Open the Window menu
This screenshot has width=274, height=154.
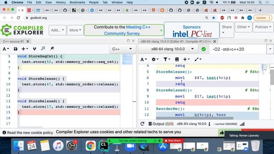[117, 3]
